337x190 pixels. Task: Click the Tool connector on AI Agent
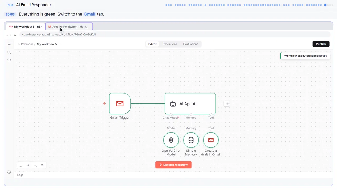coord(211,114)
